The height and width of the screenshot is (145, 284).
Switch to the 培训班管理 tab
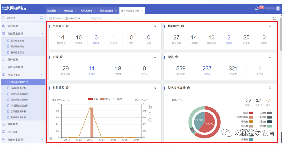[x=86, y=11]
